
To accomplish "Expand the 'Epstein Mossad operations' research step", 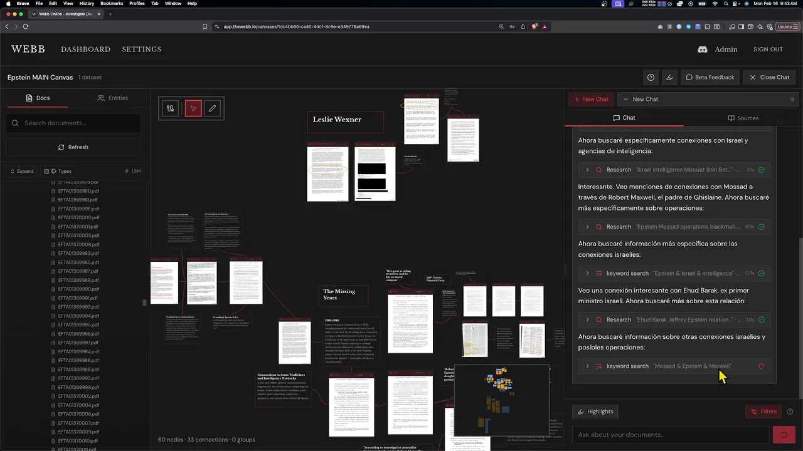I will tap(674, 227).
